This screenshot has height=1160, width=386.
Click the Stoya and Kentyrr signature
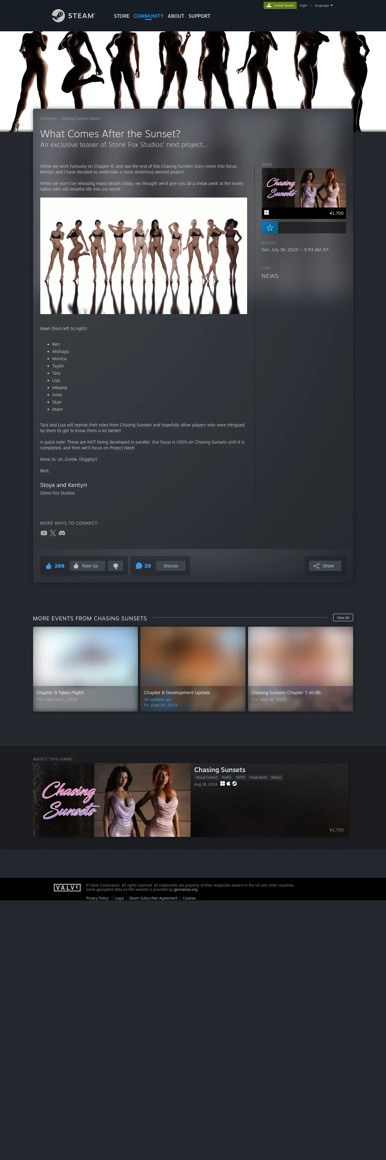pos(63,485)
